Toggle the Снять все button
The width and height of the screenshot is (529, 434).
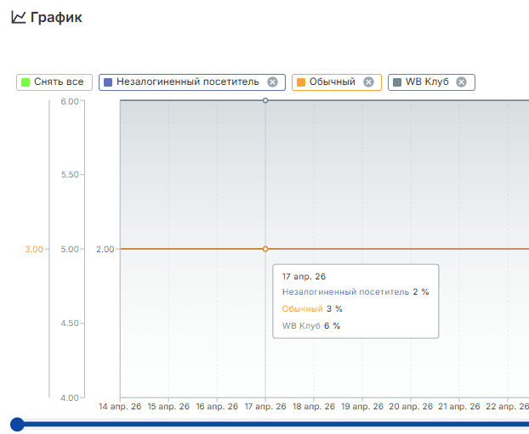(54, 82)
